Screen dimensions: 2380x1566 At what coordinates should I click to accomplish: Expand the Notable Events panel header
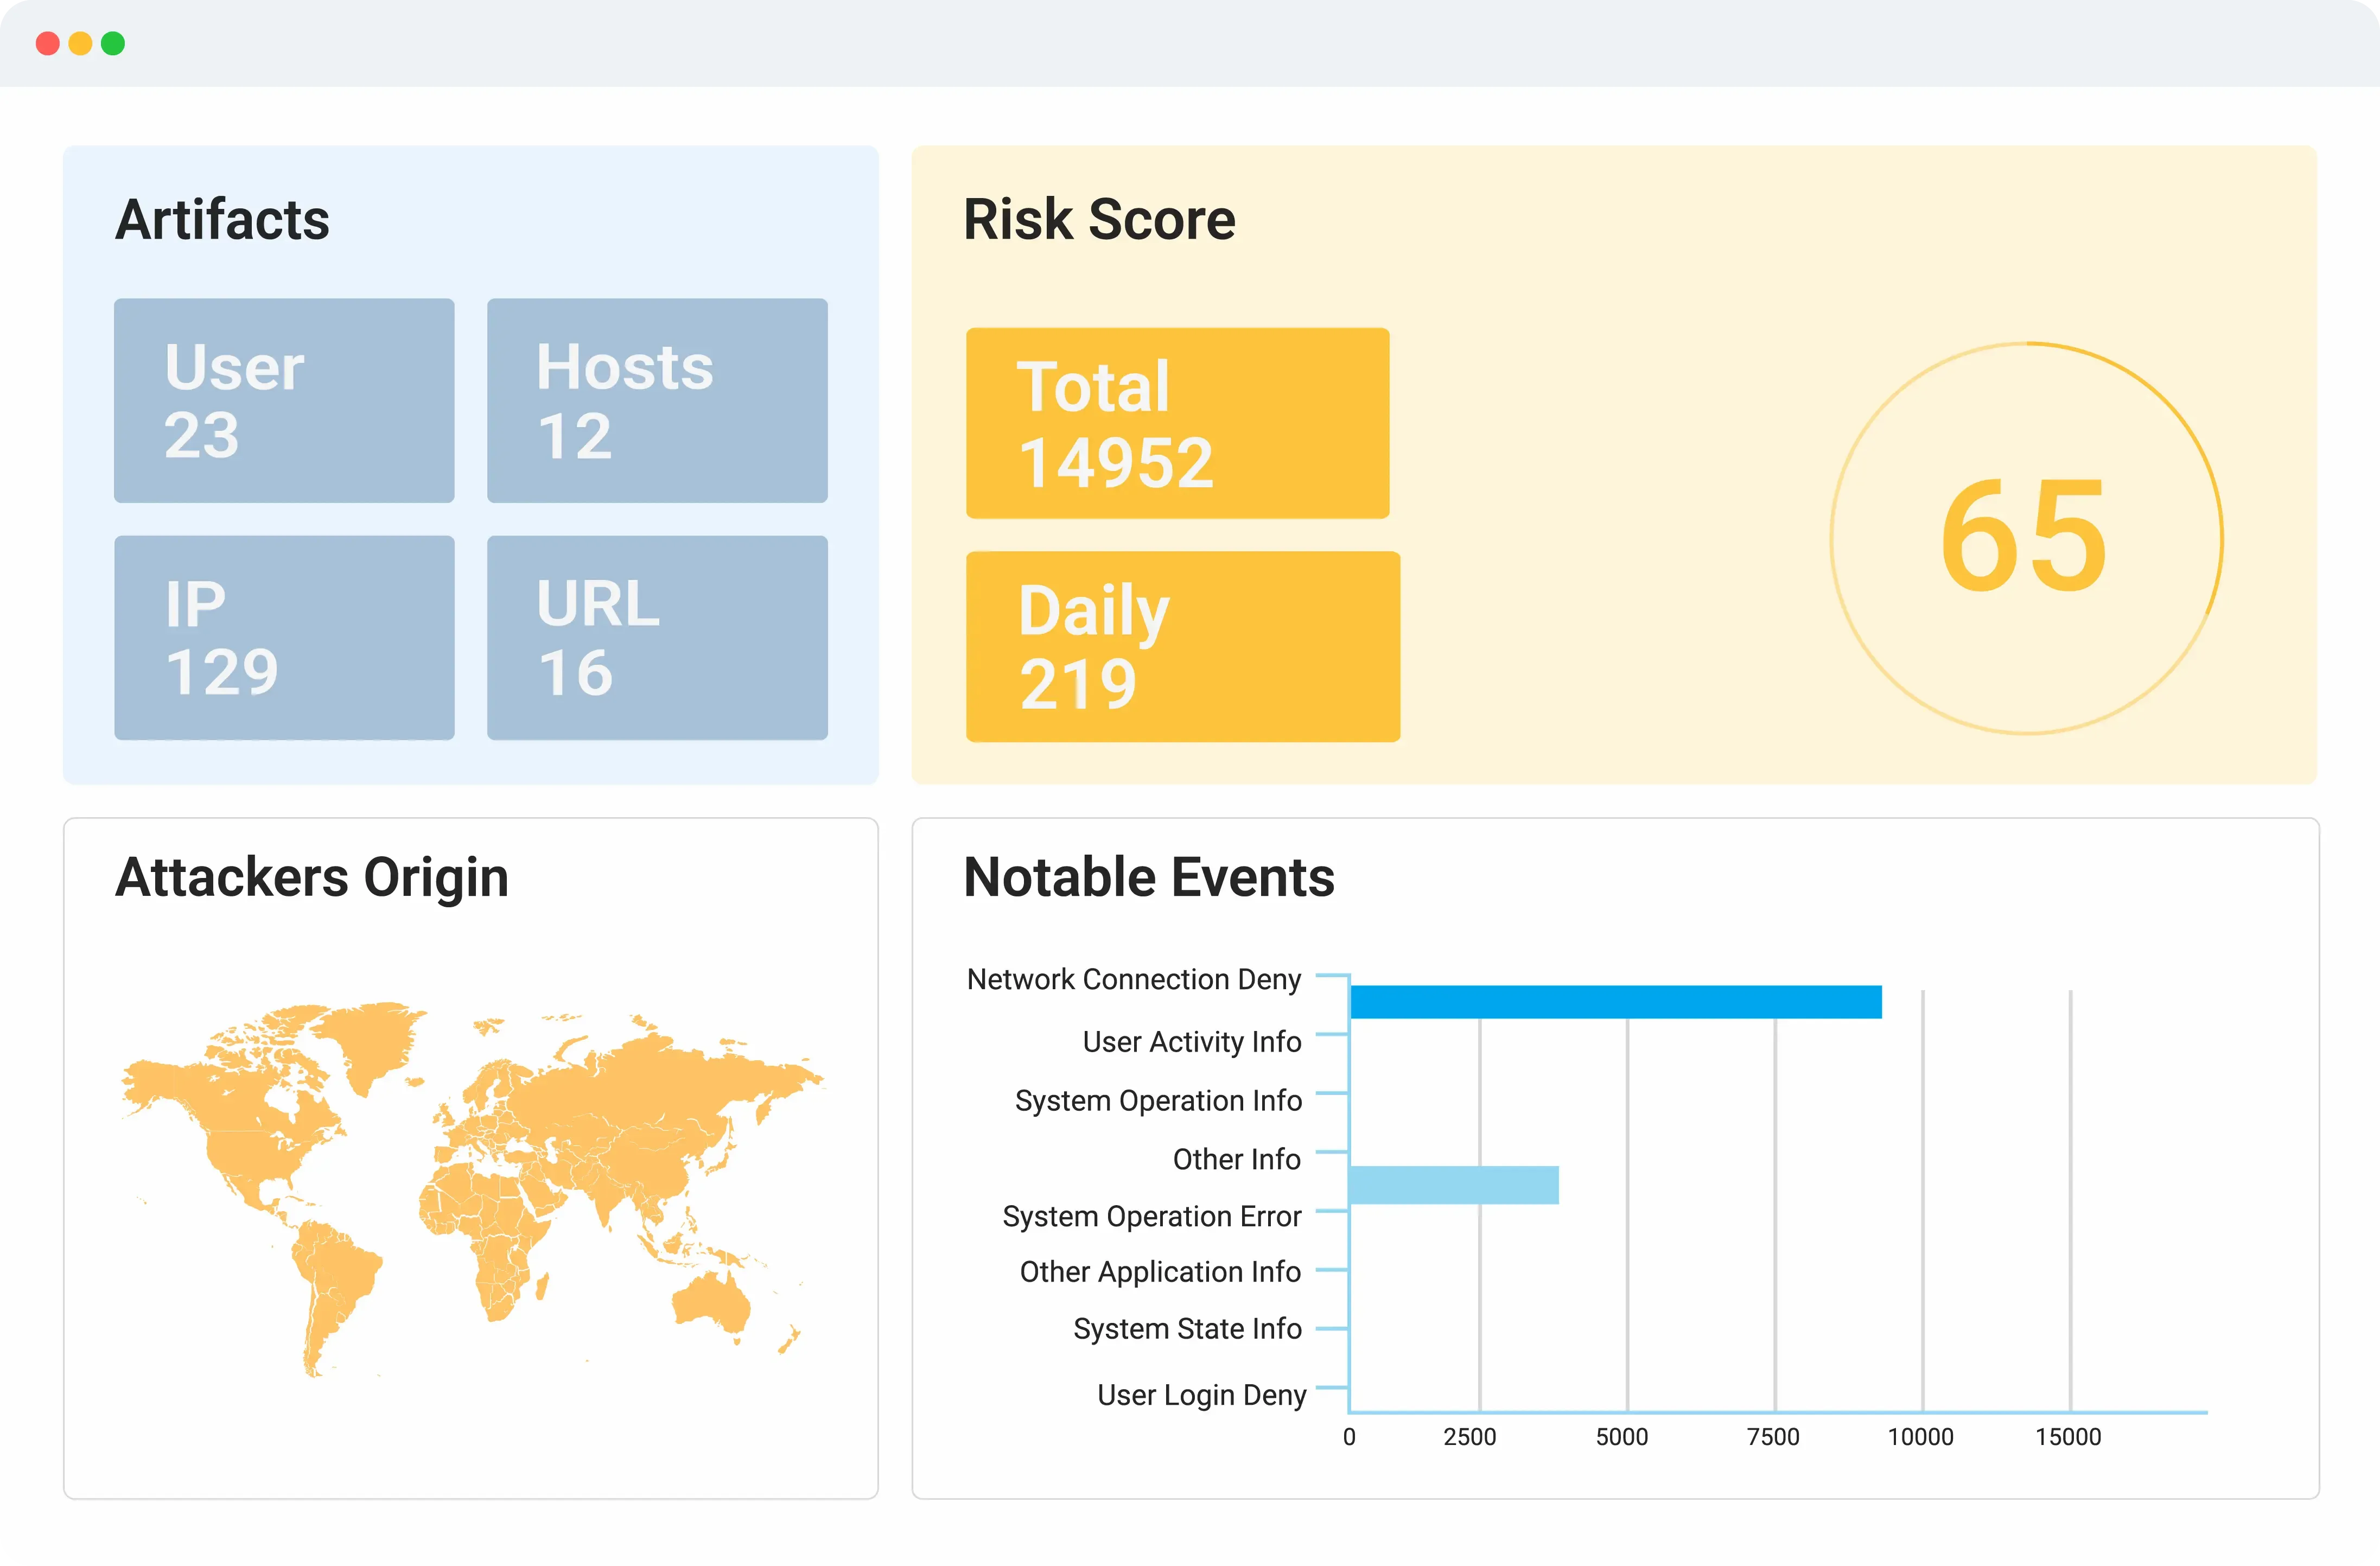coord(1148,877)
